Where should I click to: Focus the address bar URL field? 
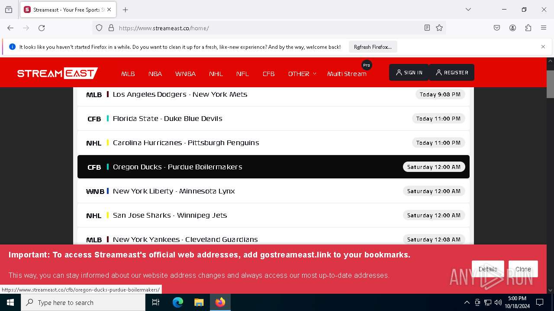[268, 28]
